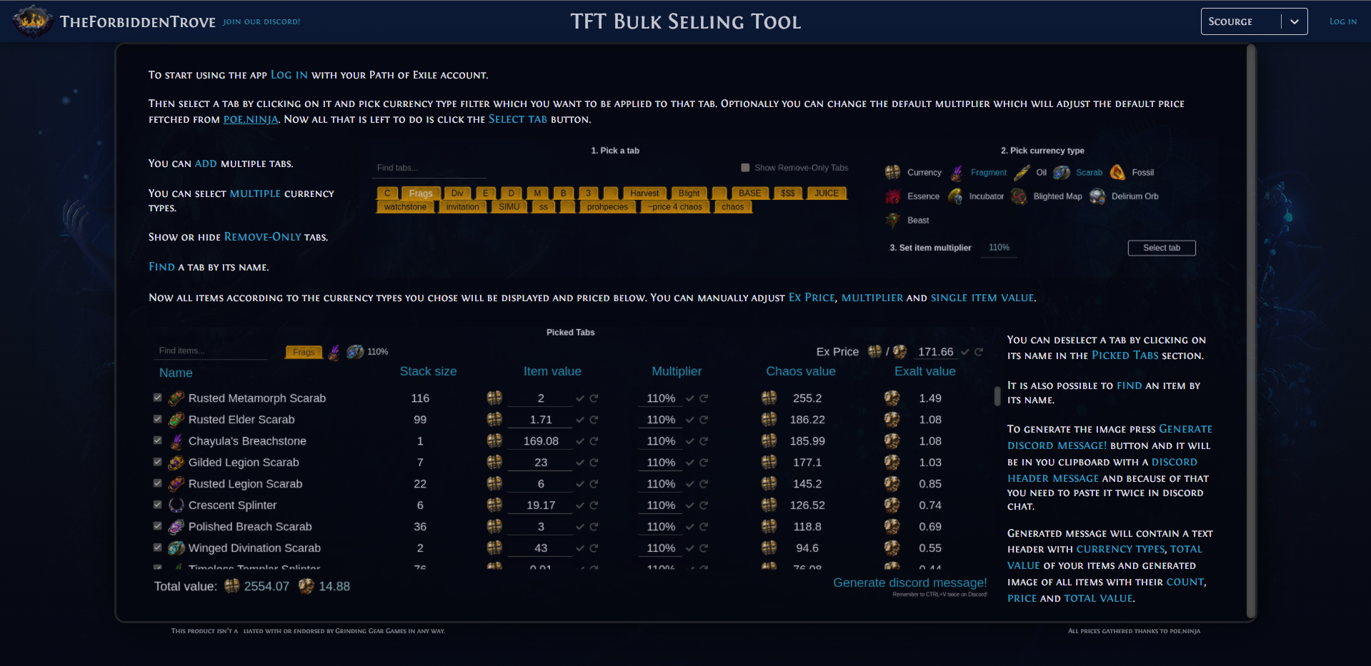
Task: Select Scarab currency type icon
Action: 1062,172
